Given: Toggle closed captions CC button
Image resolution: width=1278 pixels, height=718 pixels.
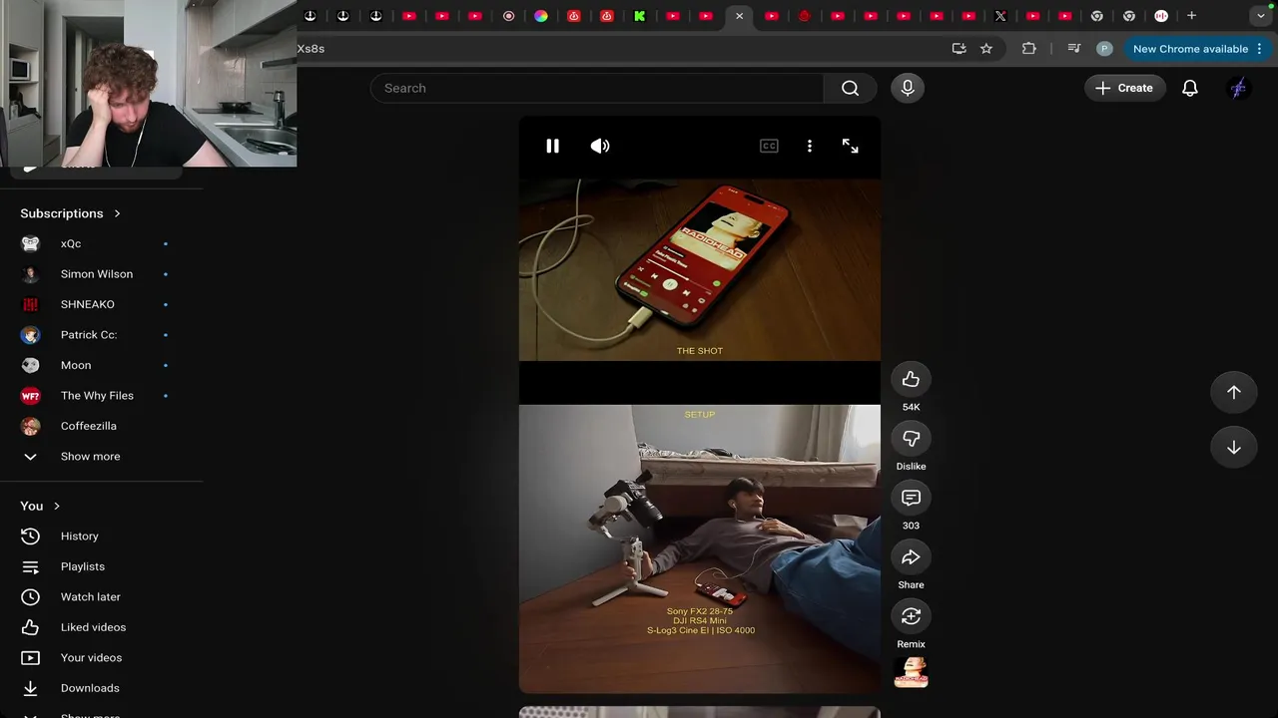Looking at the screenshot, I should tap(769, 146).
